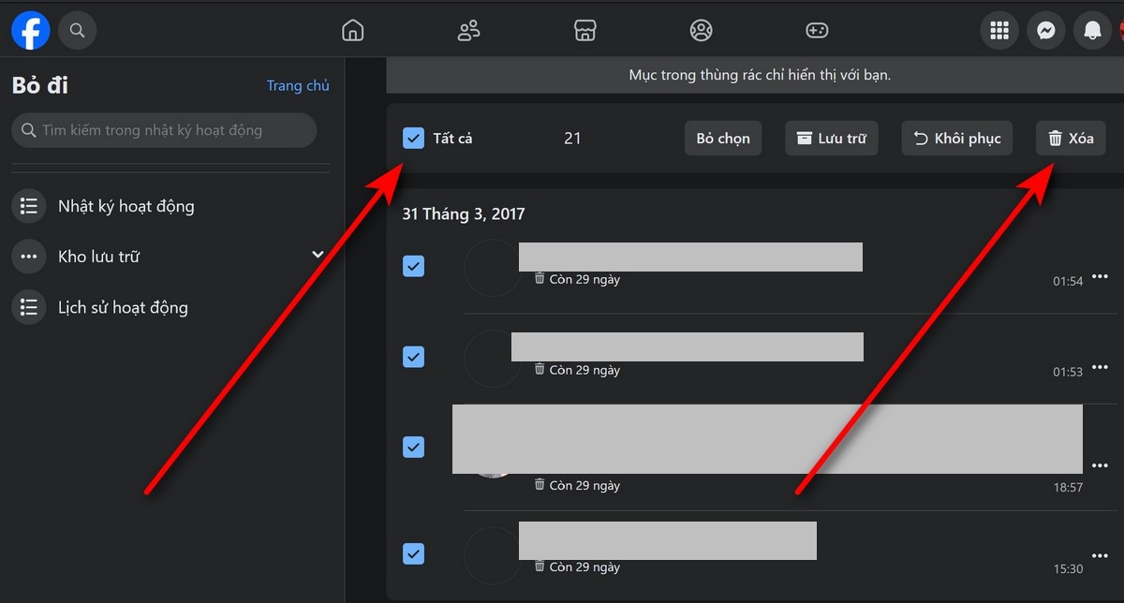The height and width of the screenshot is (603, 1124).
Task: Open the nine-dot menu grid icon
Action: 999,31
